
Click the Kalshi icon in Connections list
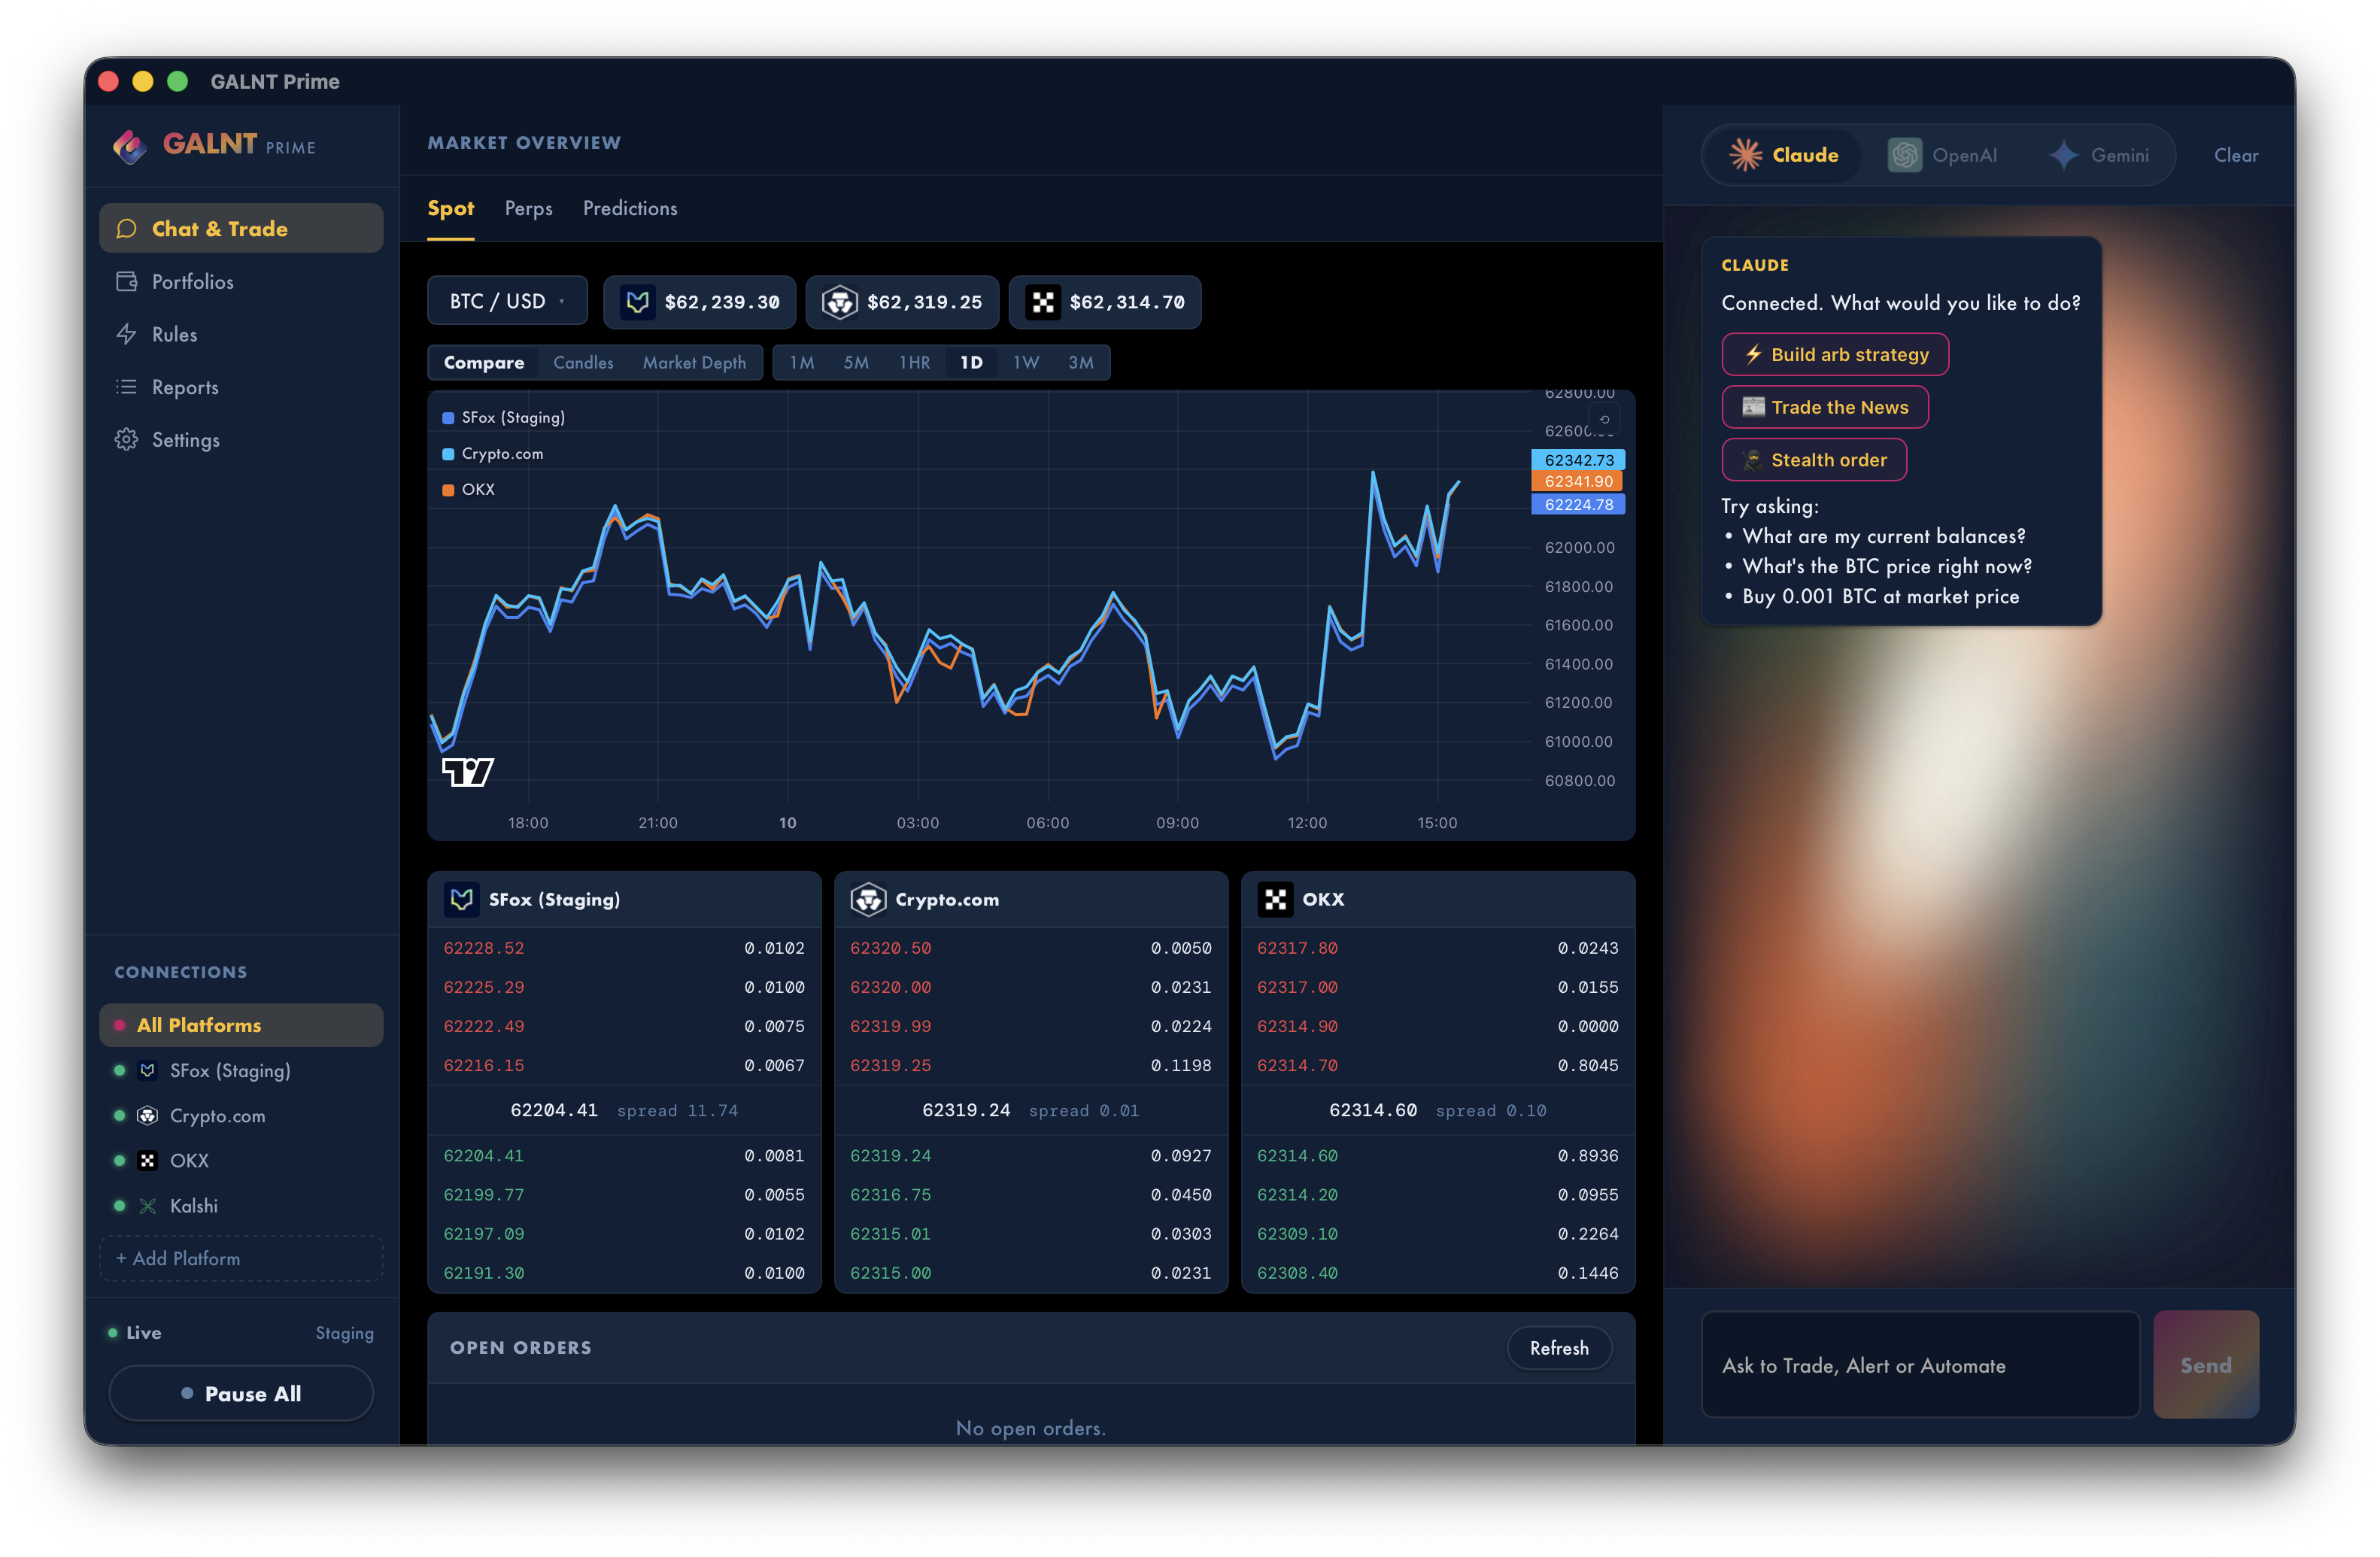coord(148,1206)
